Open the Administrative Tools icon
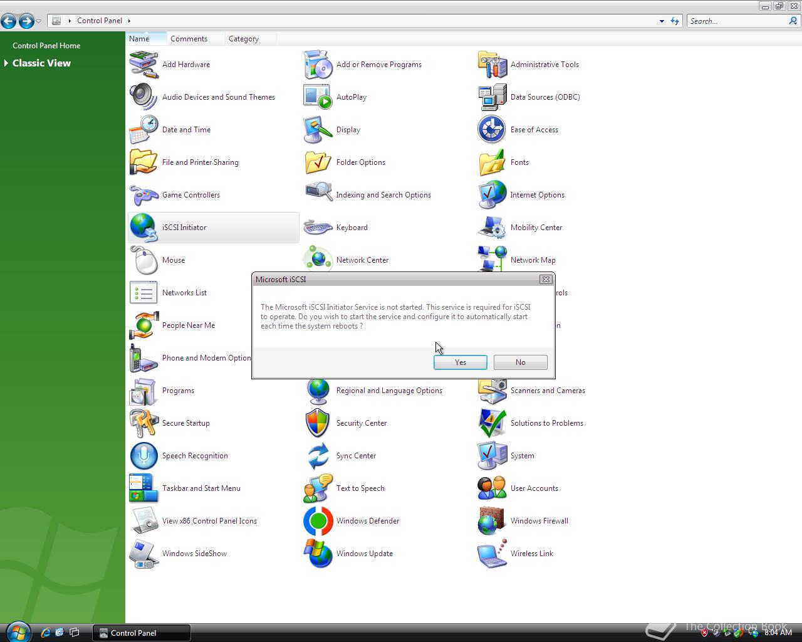The width and height of the screenshot is (802, 642). pyautogui.click(x=492, y=65)
